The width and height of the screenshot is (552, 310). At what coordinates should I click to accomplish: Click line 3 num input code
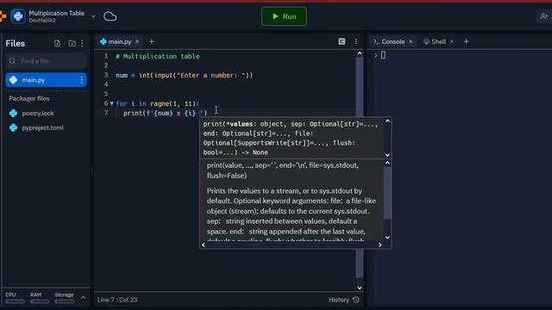[x=184, y=75]
